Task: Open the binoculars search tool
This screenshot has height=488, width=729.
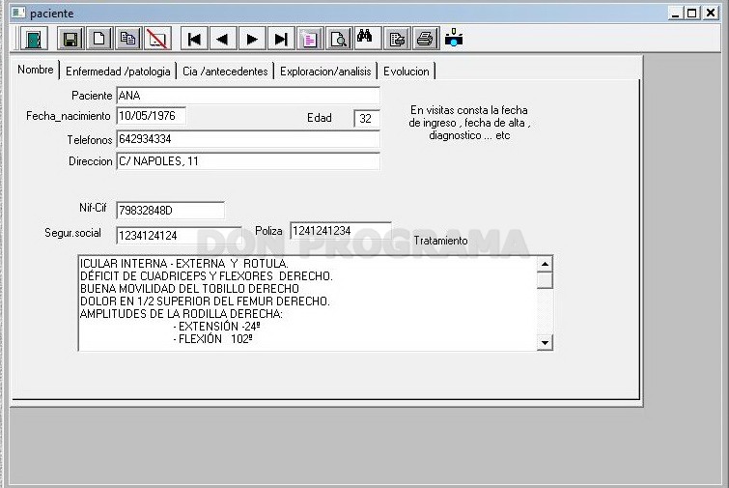Action: (366, 39)
